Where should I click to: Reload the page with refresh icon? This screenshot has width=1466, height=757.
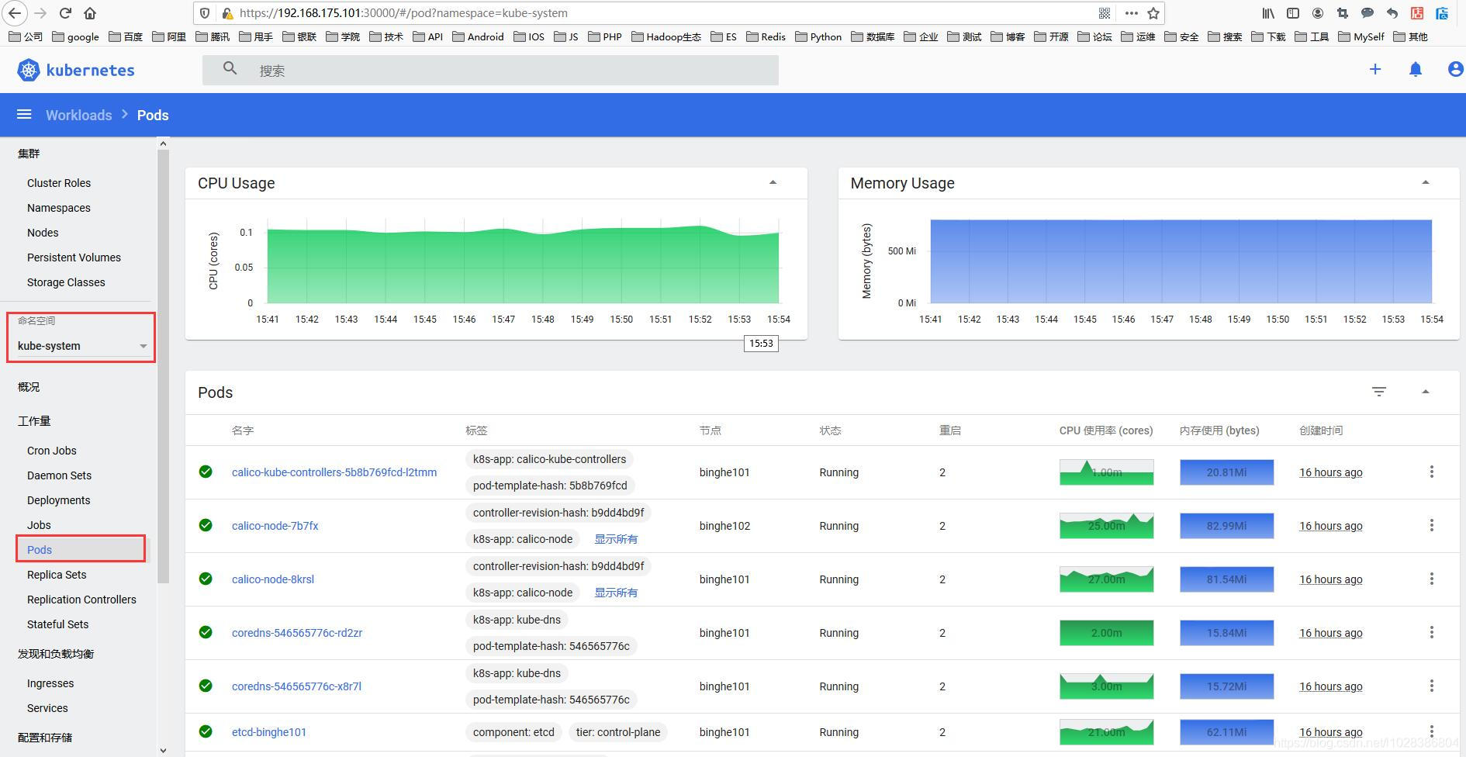[65, 13]
